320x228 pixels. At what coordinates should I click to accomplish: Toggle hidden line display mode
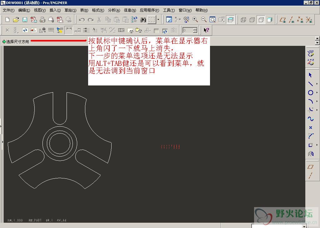tap(252, 20)
